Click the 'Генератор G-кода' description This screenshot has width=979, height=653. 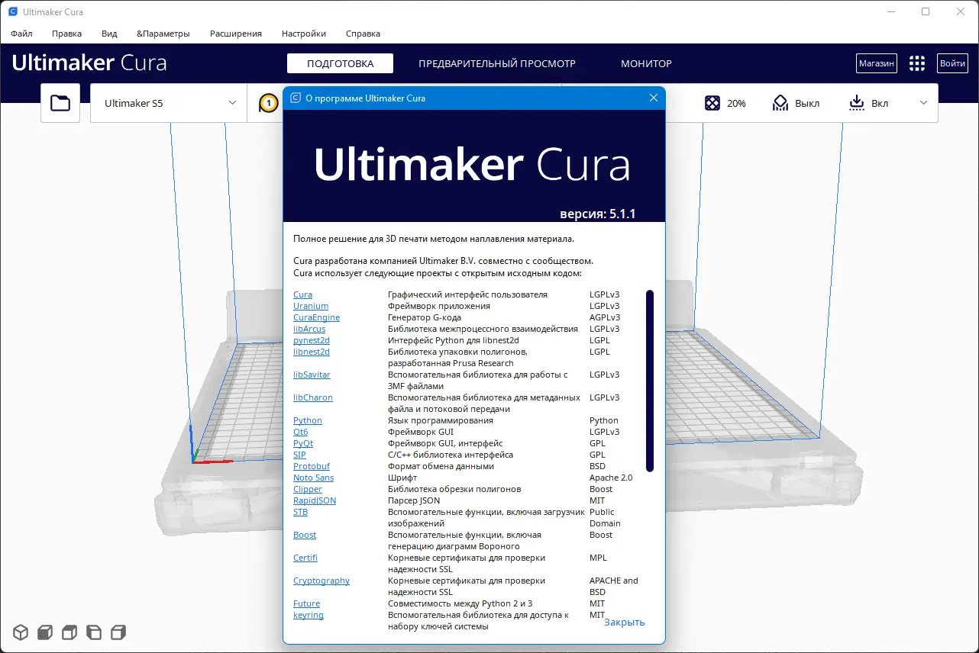(x=425, y=317)
